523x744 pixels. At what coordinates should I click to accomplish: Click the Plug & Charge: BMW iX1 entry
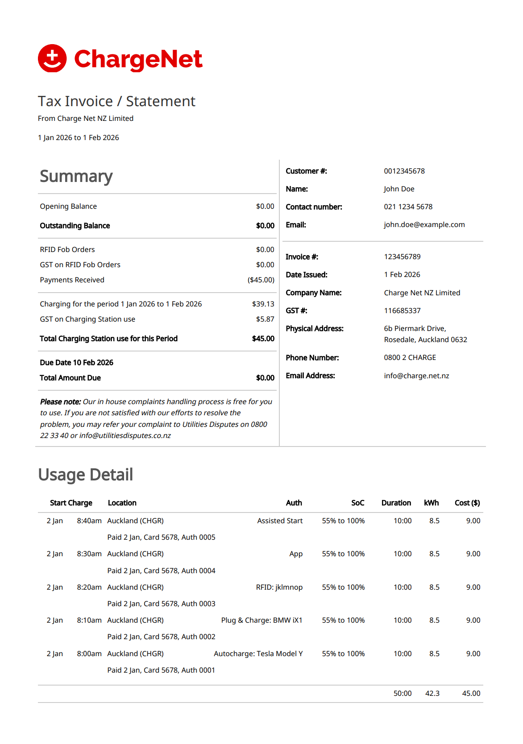point(261,620)
